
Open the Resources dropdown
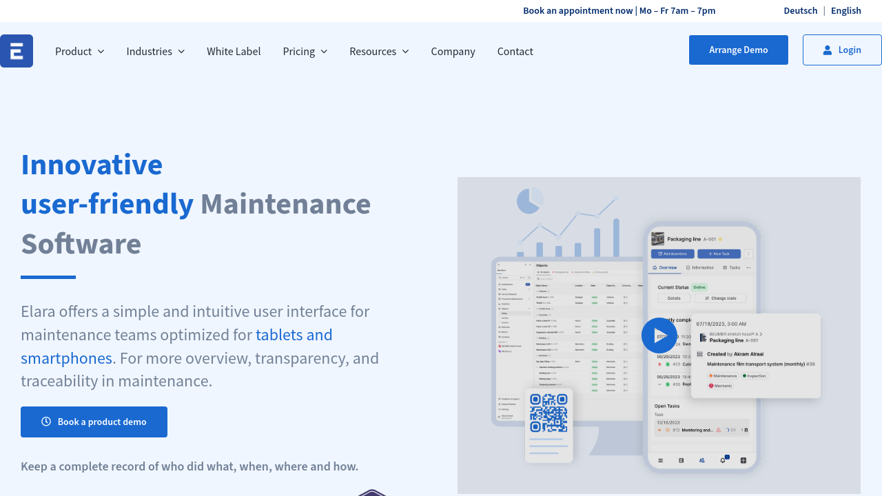point(378,51)
